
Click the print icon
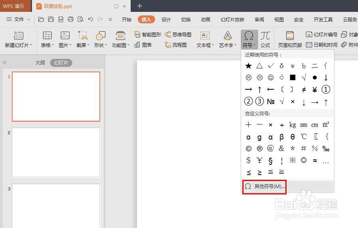(71, 19)
